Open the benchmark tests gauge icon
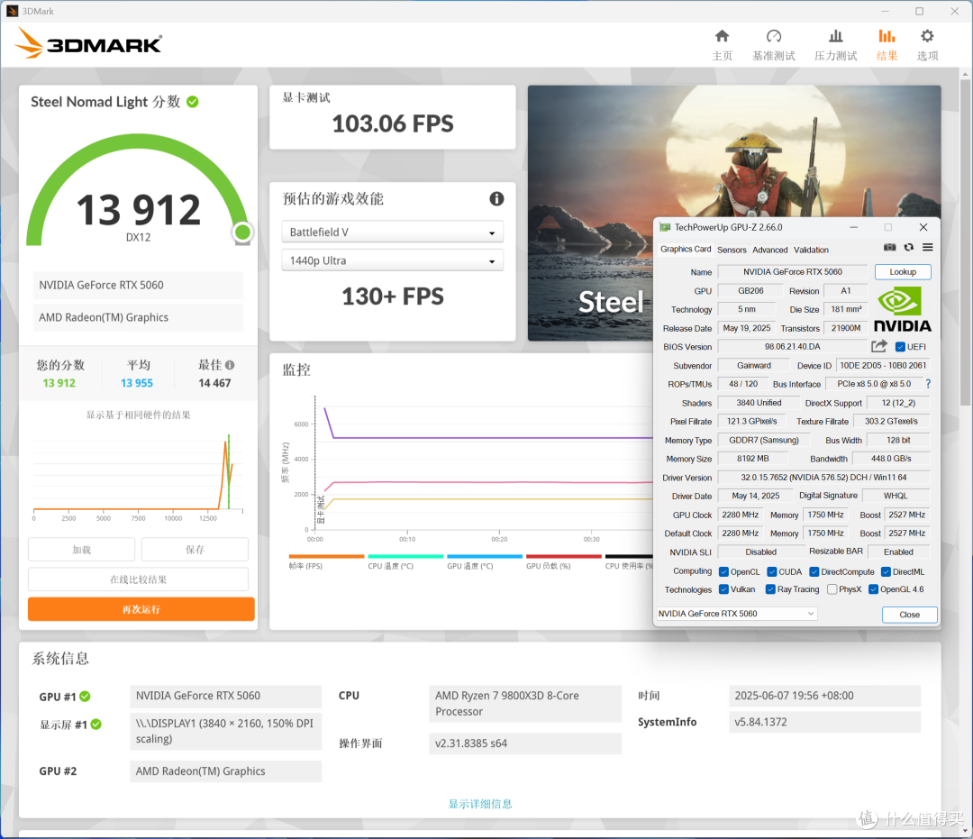The height and width of the screenshot is (839, 973). click(773, 36)
